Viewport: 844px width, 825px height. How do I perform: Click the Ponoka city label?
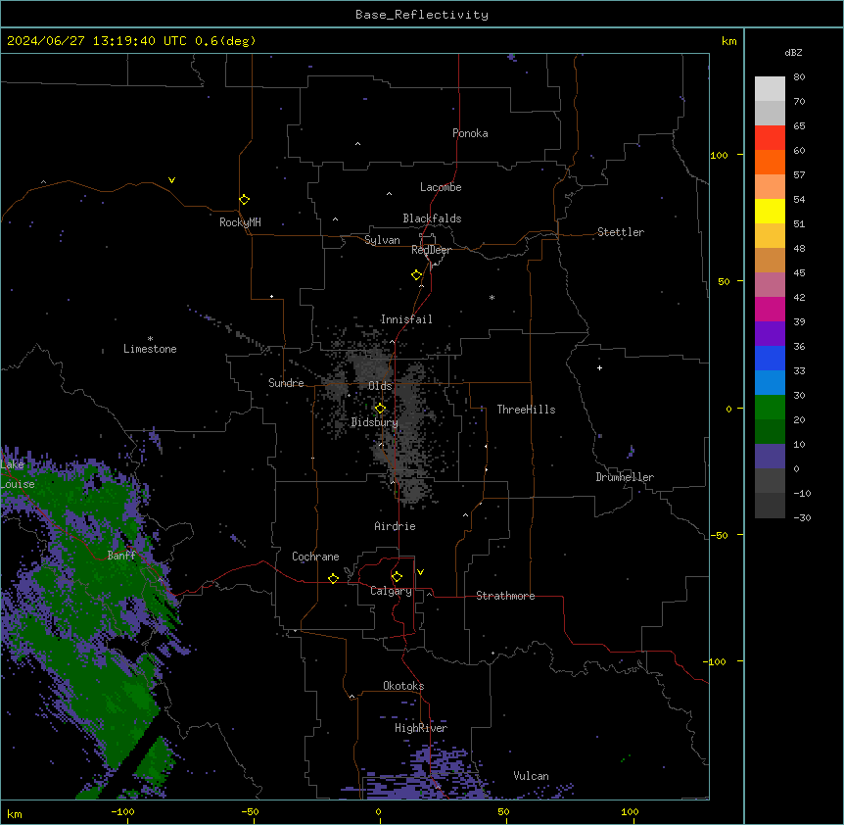(470, 133)
